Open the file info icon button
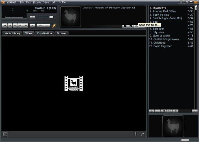 coord(125,26)
